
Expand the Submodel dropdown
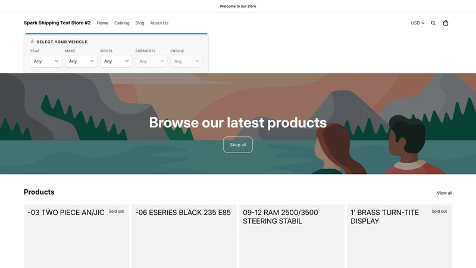[151, 61]
